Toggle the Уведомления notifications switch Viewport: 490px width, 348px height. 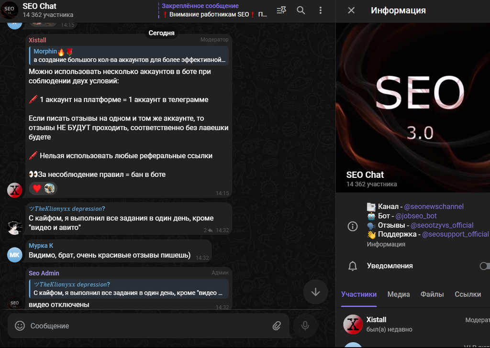coord(485,266)
